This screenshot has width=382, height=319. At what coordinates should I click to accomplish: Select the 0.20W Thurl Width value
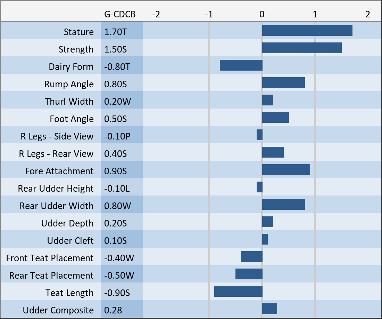coord(117,102)
